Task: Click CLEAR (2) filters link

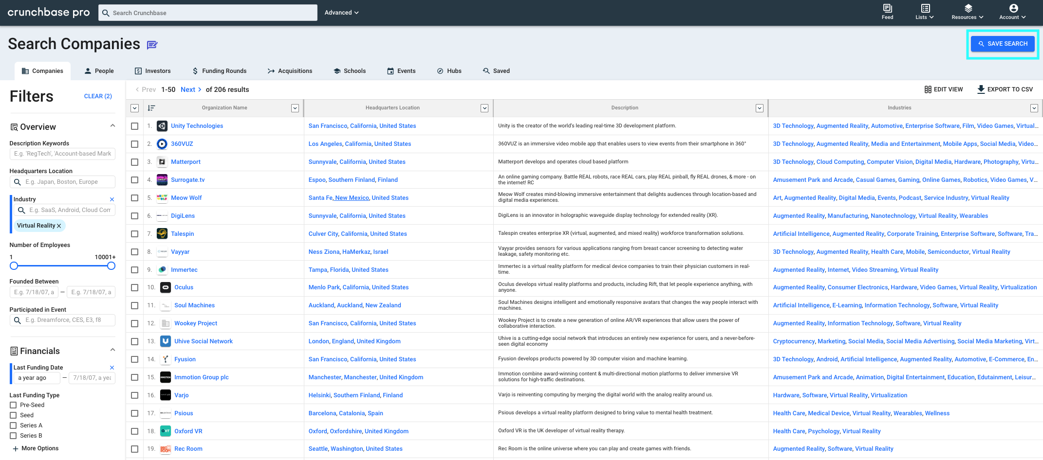Action: [x=98, y=96]
